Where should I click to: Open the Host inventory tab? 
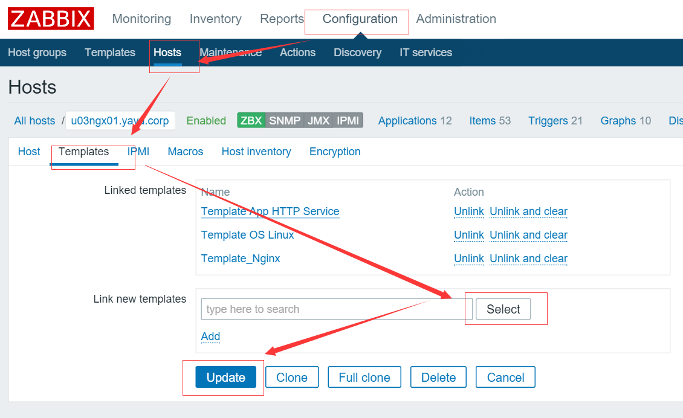(x=256, y=152)
